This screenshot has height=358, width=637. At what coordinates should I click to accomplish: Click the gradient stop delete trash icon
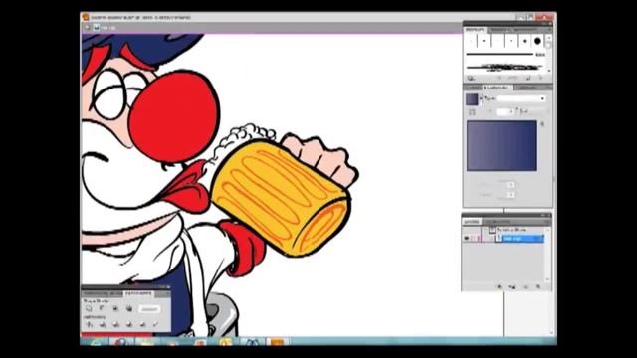click(x=542, y=123)
